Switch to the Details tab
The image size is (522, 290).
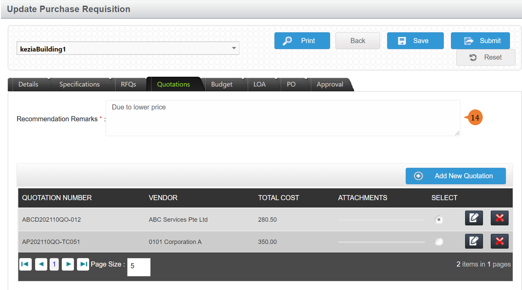(28, 84)
